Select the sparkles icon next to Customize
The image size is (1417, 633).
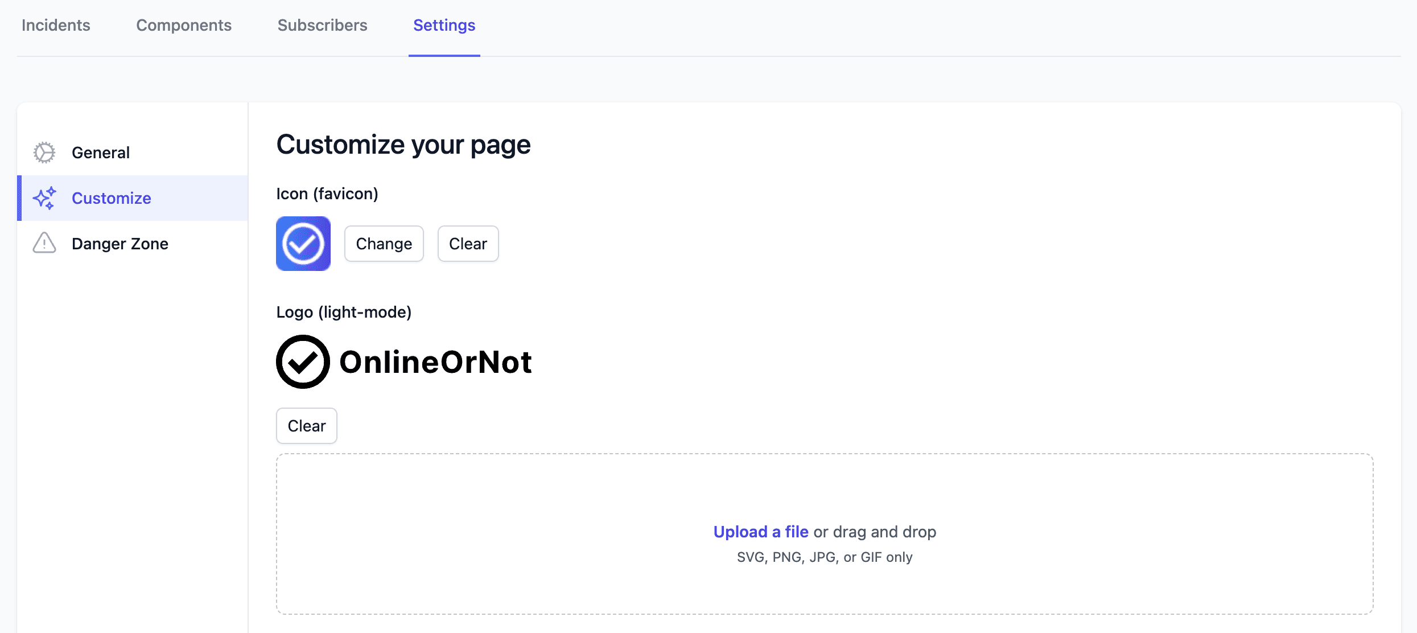(44, 198)
